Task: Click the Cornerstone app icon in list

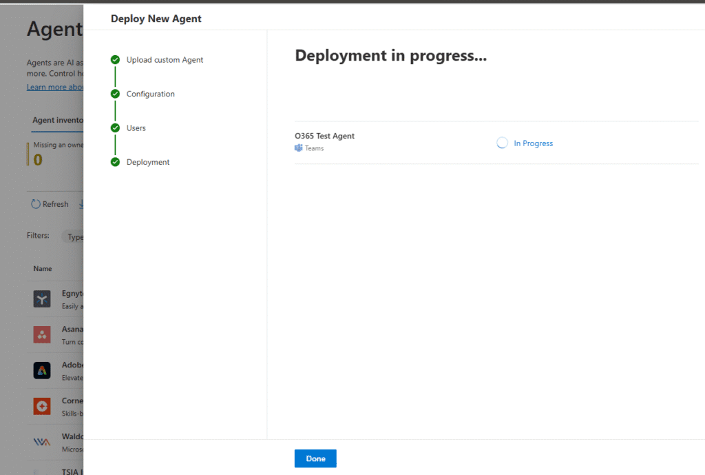Action: [x=42, y=406]
